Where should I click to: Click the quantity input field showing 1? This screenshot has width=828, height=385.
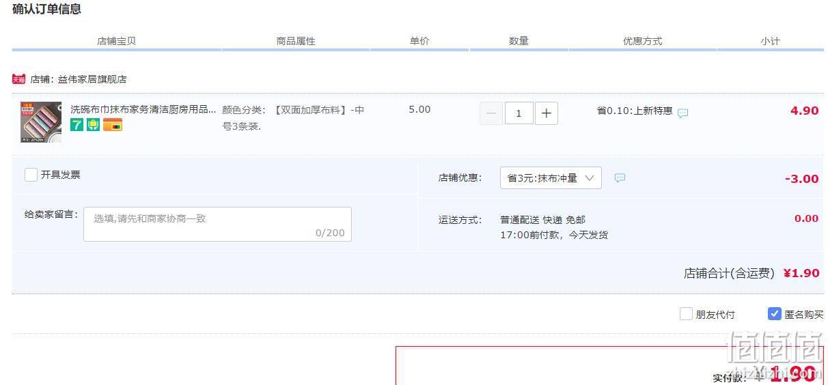pos(519,113)
